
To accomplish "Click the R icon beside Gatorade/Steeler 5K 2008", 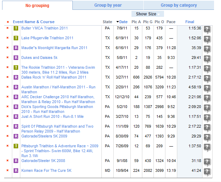I will [16, 161].
